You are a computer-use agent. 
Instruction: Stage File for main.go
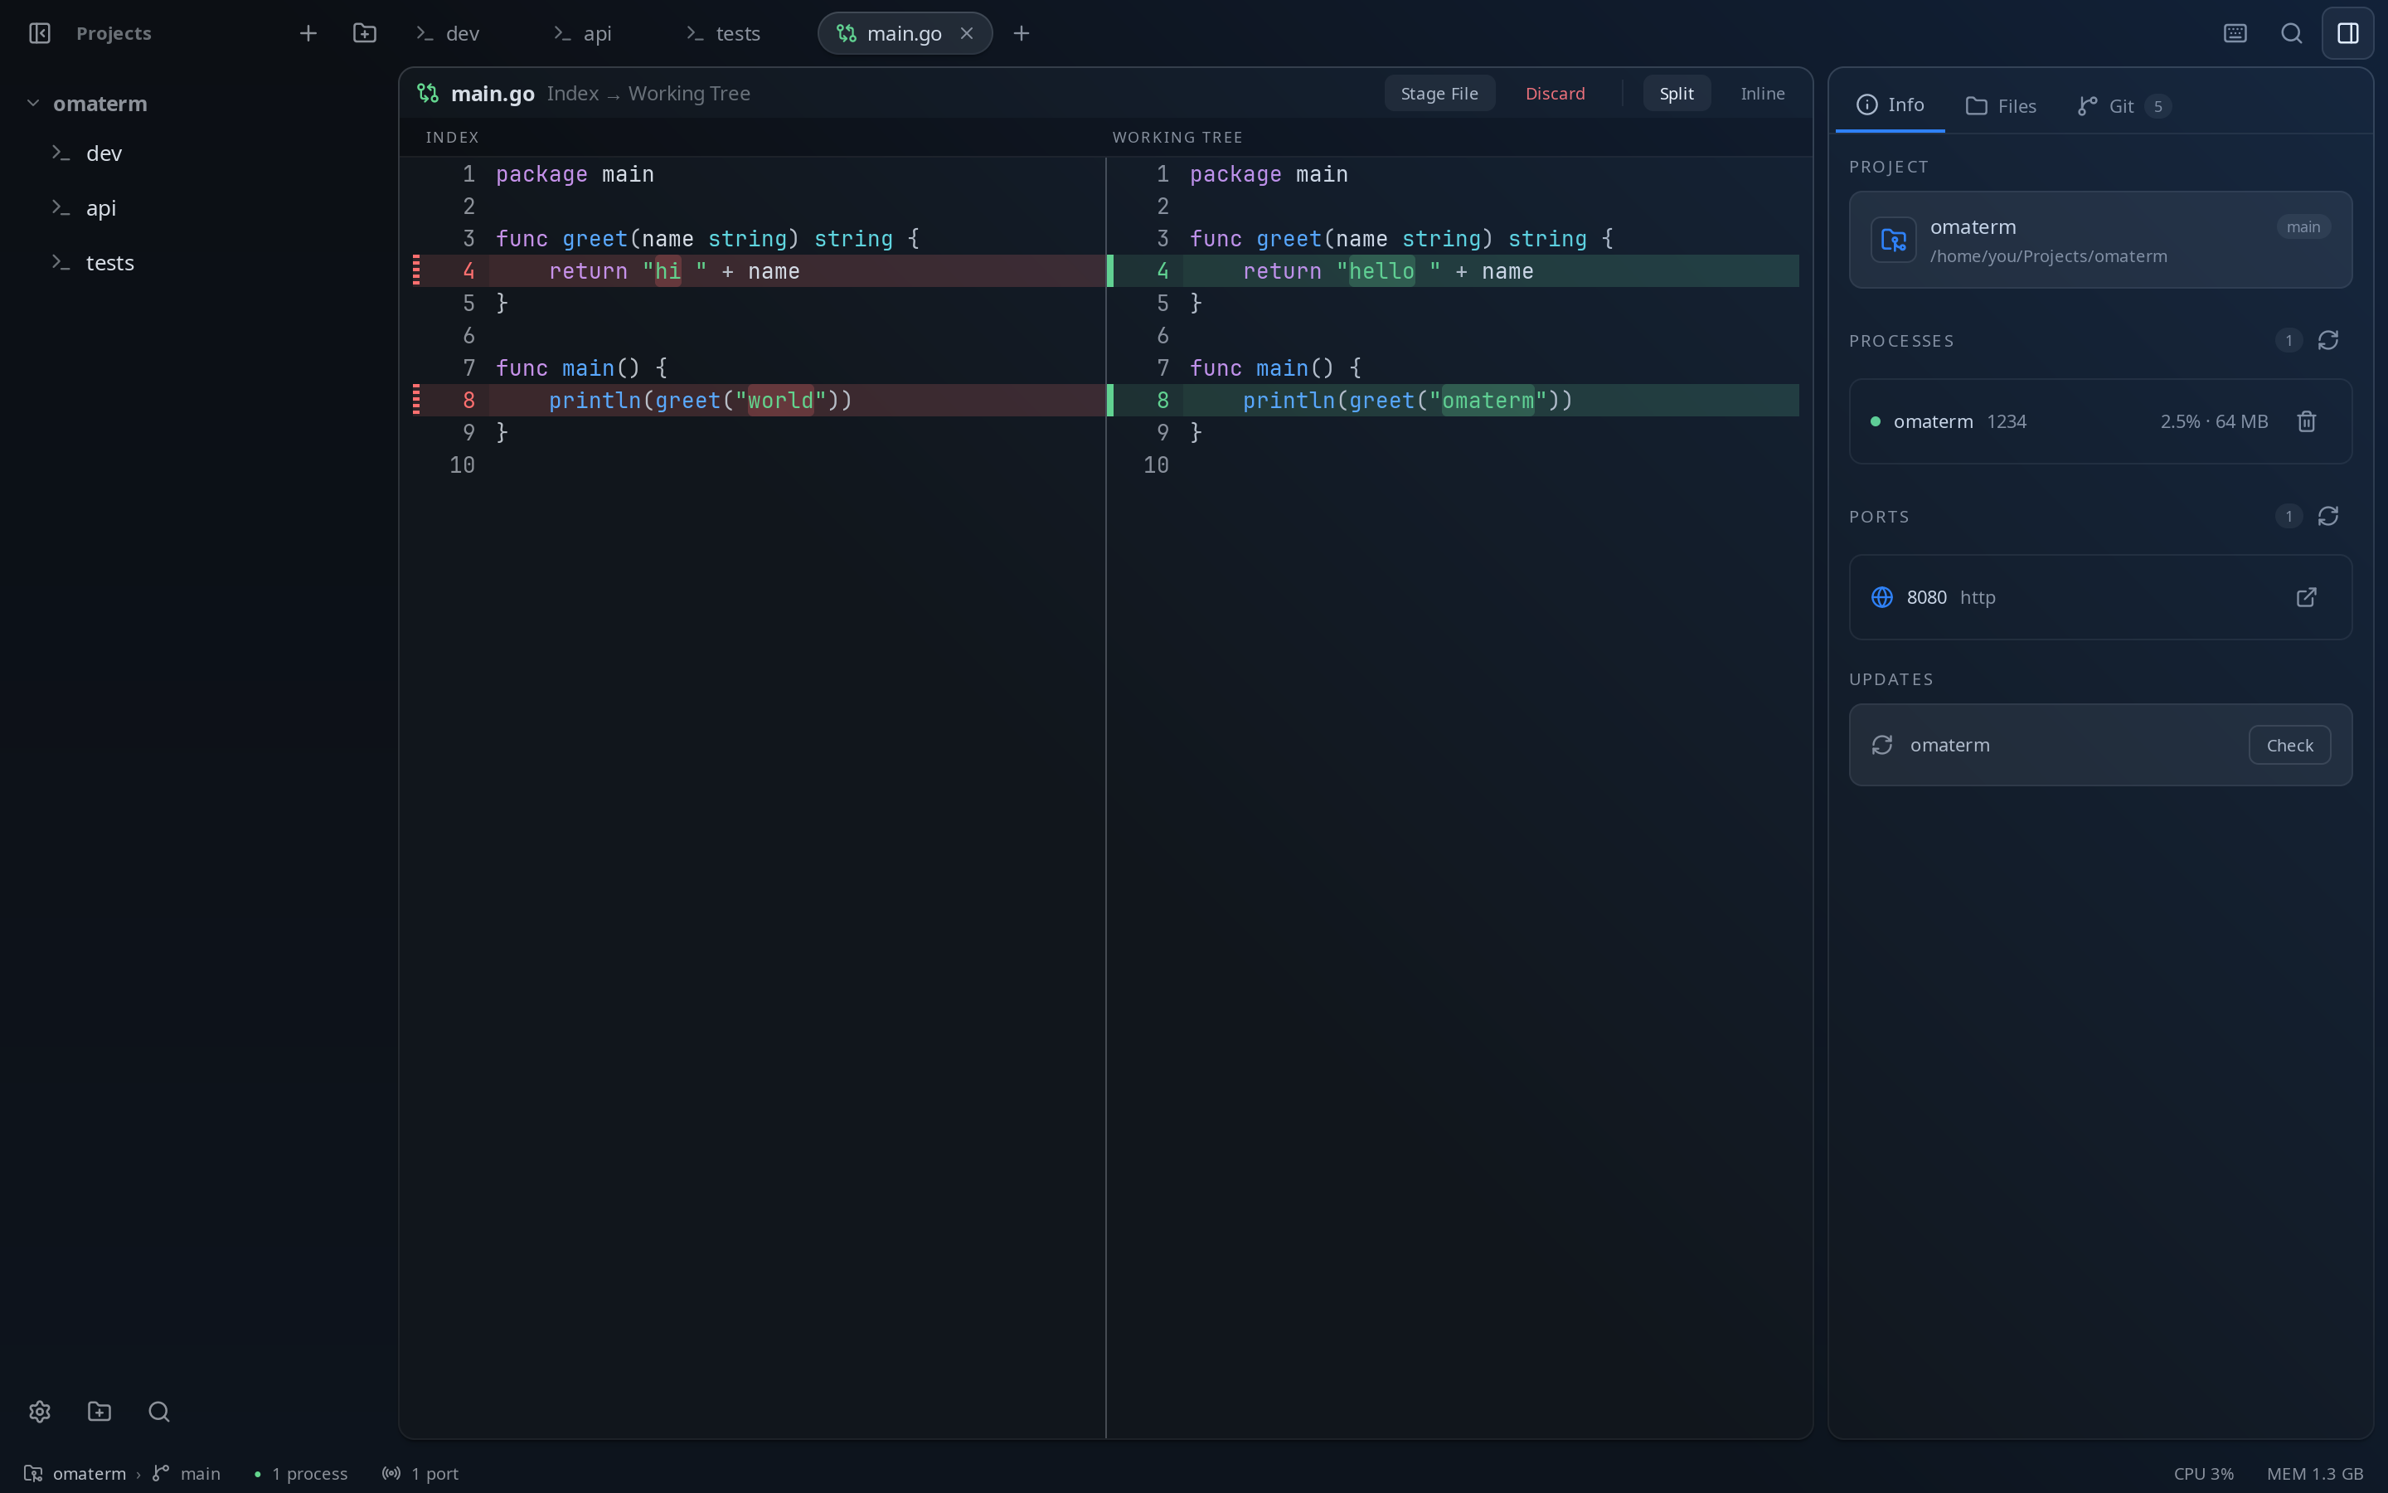[x=1439, y=93]
